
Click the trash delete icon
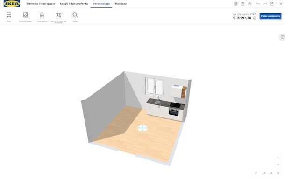click(242, 4)
